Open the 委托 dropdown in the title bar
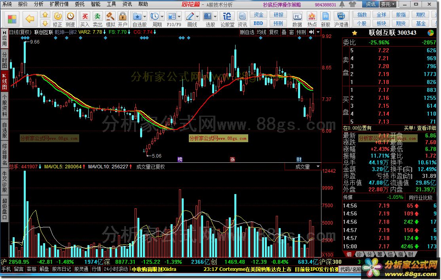441x280 pixels. click(x=388, y=4)
